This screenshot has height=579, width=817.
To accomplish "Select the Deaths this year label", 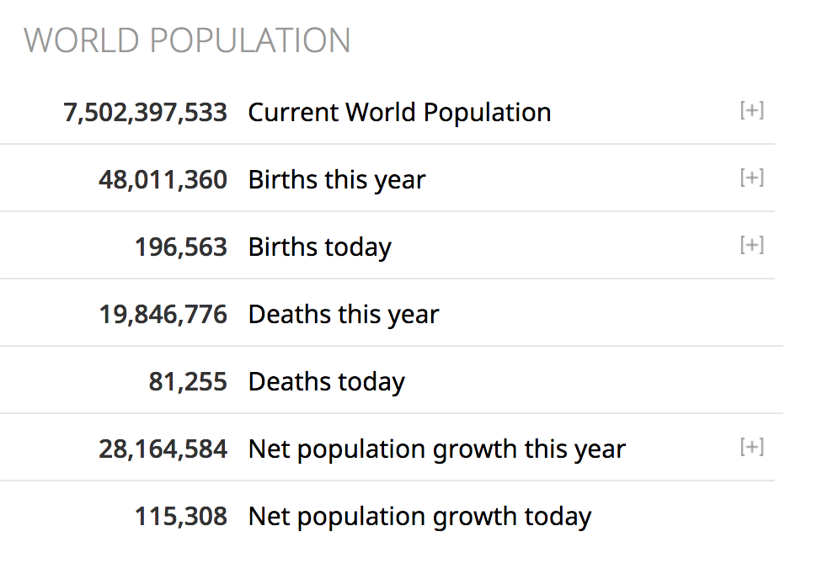I will (x=344, y=315).
